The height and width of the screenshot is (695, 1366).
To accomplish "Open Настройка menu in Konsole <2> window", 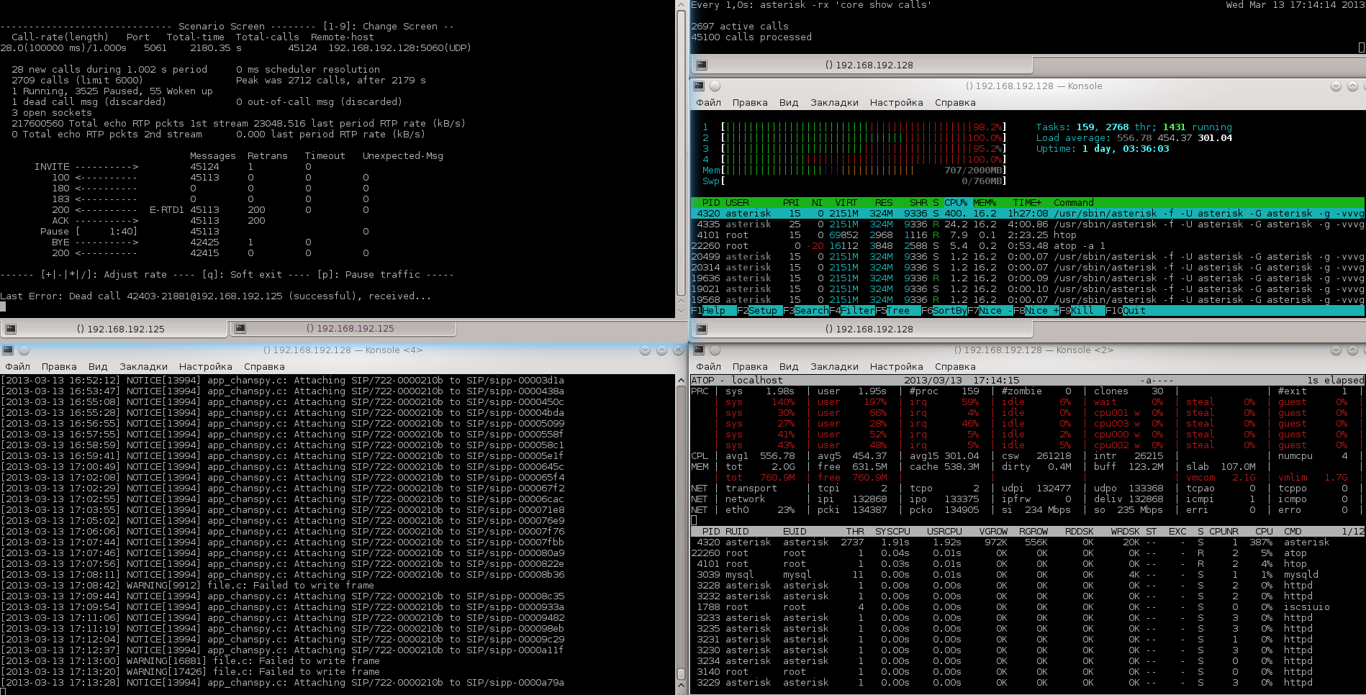I will pos(896,367).
